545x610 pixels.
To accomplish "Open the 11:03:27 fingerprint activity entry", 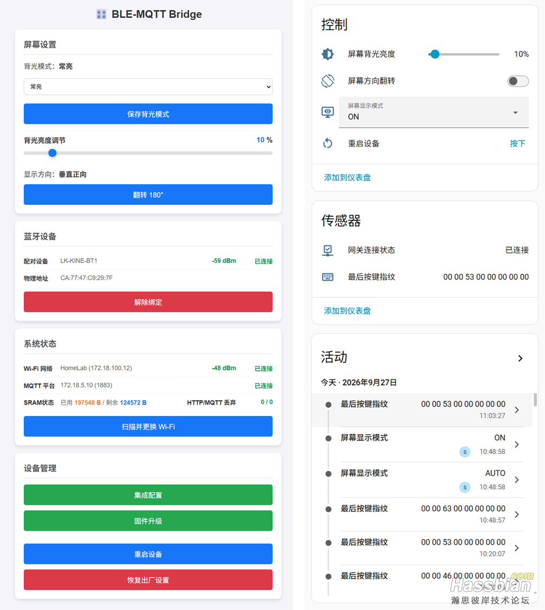I will 422,410.
